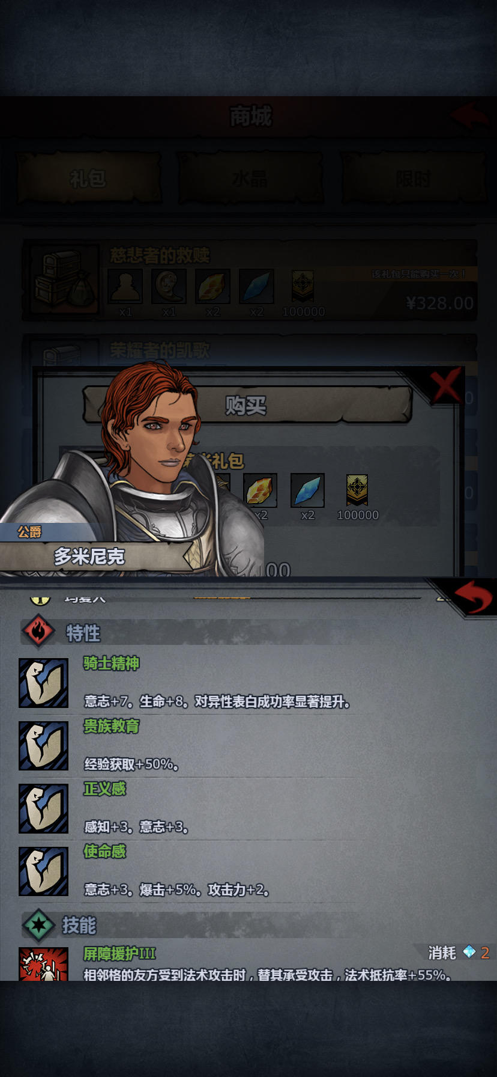This screenshot has width=497, height=1077.
Task: Click the blue crystal item in purchase dialog
Action: pyautogui.click(x=307, y=490)
